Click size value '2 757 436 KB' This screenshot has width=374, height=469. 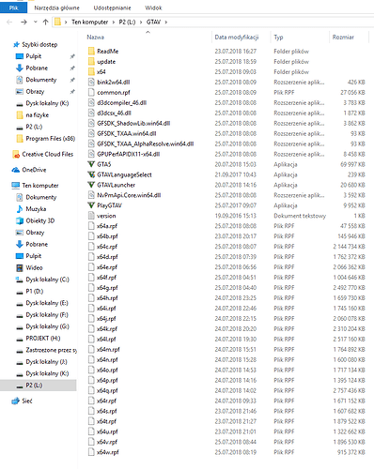coord(350,390)
